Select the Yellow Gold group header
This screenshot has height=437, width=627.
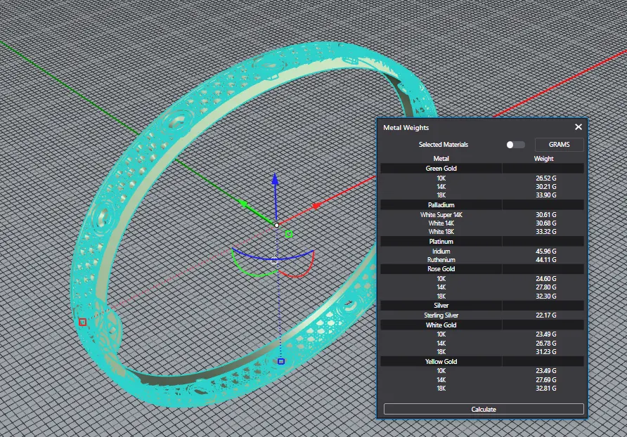[482, 361]
